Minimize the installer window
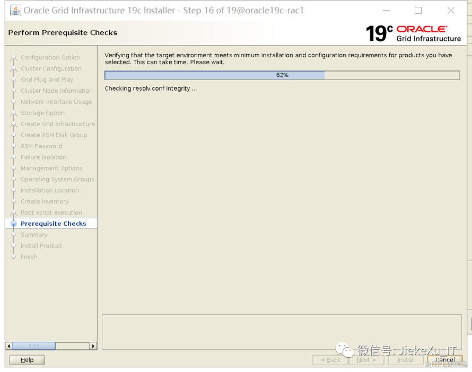This screenshot has height=372, width=472. click(x=386, y=11)
